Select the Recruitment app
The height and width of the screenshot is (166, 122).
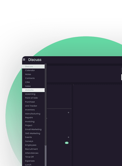(x=31, y=149)
